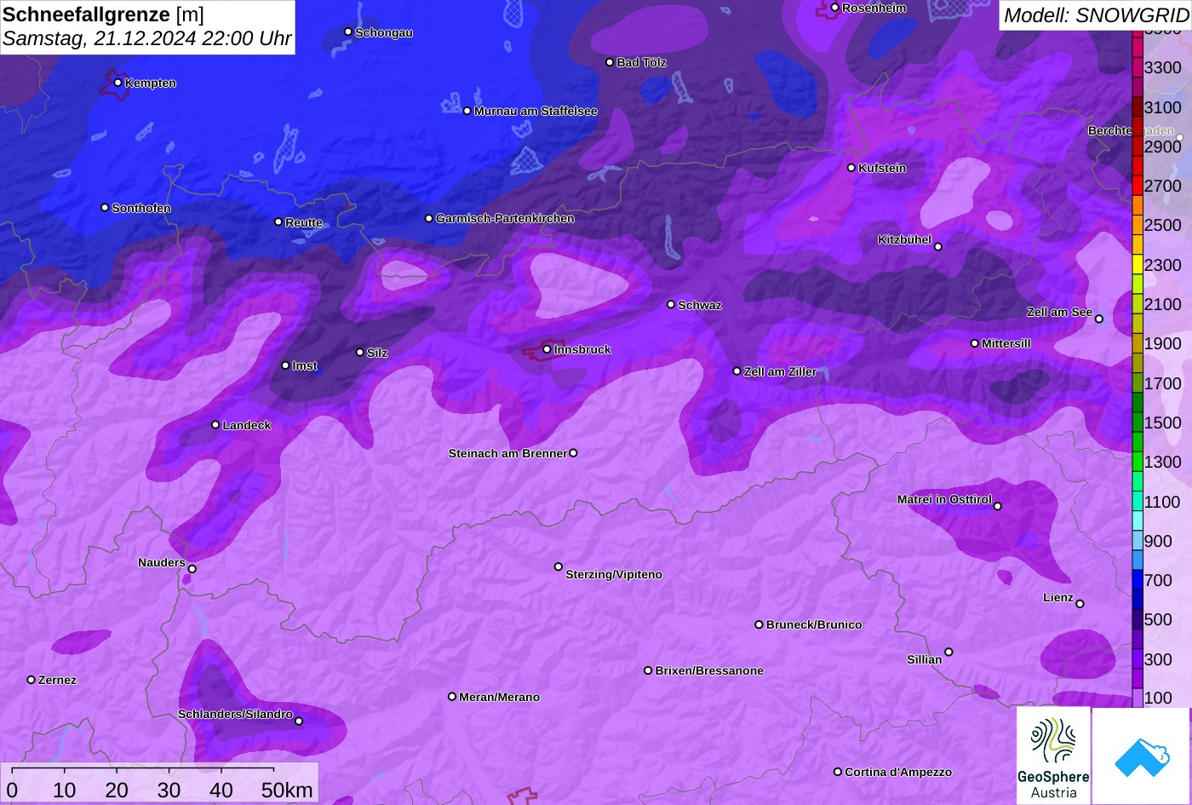The image size is (1192, 805).
Task: Select the green 1500 legend color
Action: (1138, 423)
